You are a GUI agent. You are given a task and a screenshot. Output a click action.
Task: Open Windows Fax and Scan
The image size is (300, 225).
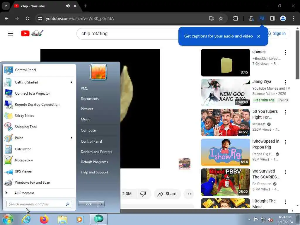[39, 183]
